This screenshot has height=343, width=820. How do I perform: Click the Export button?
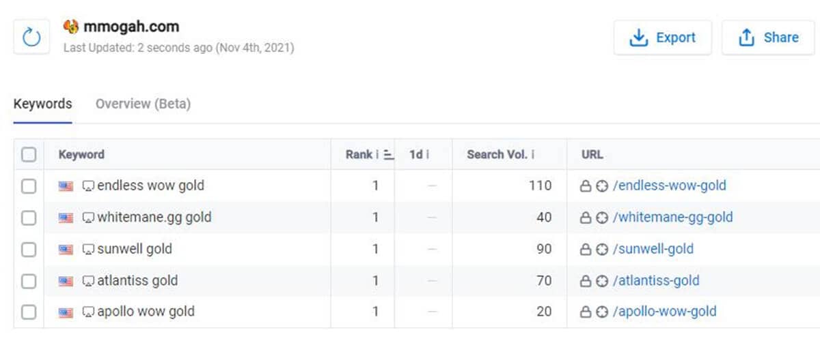(x=662, y=38)
